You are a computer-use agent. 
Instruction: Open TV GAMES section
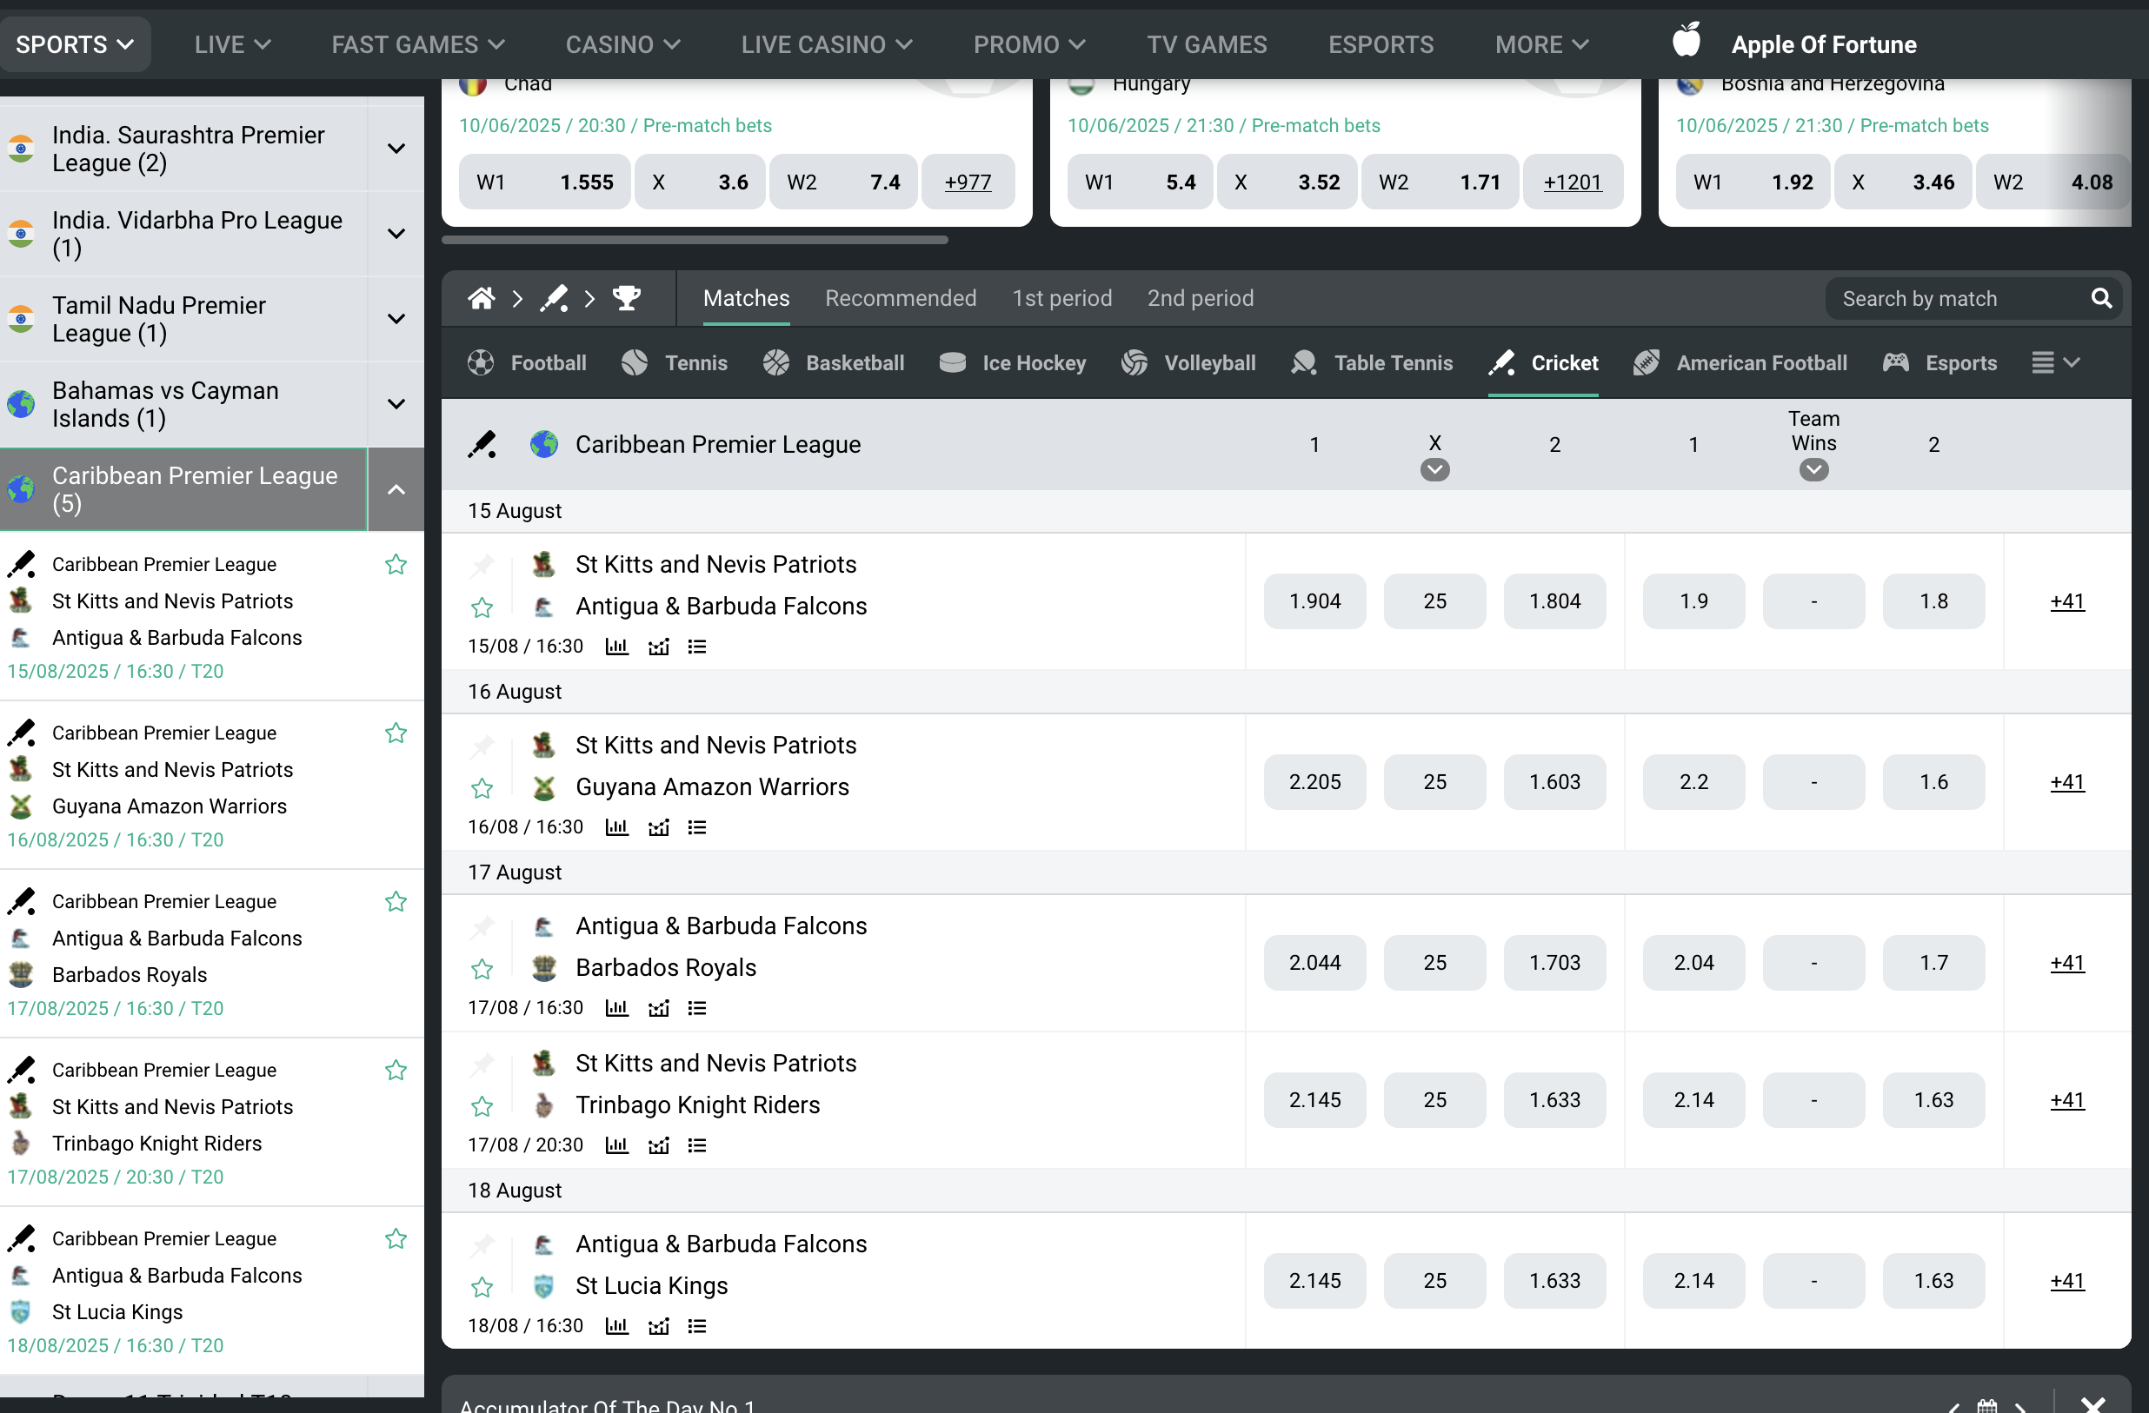click(1207, 44)
